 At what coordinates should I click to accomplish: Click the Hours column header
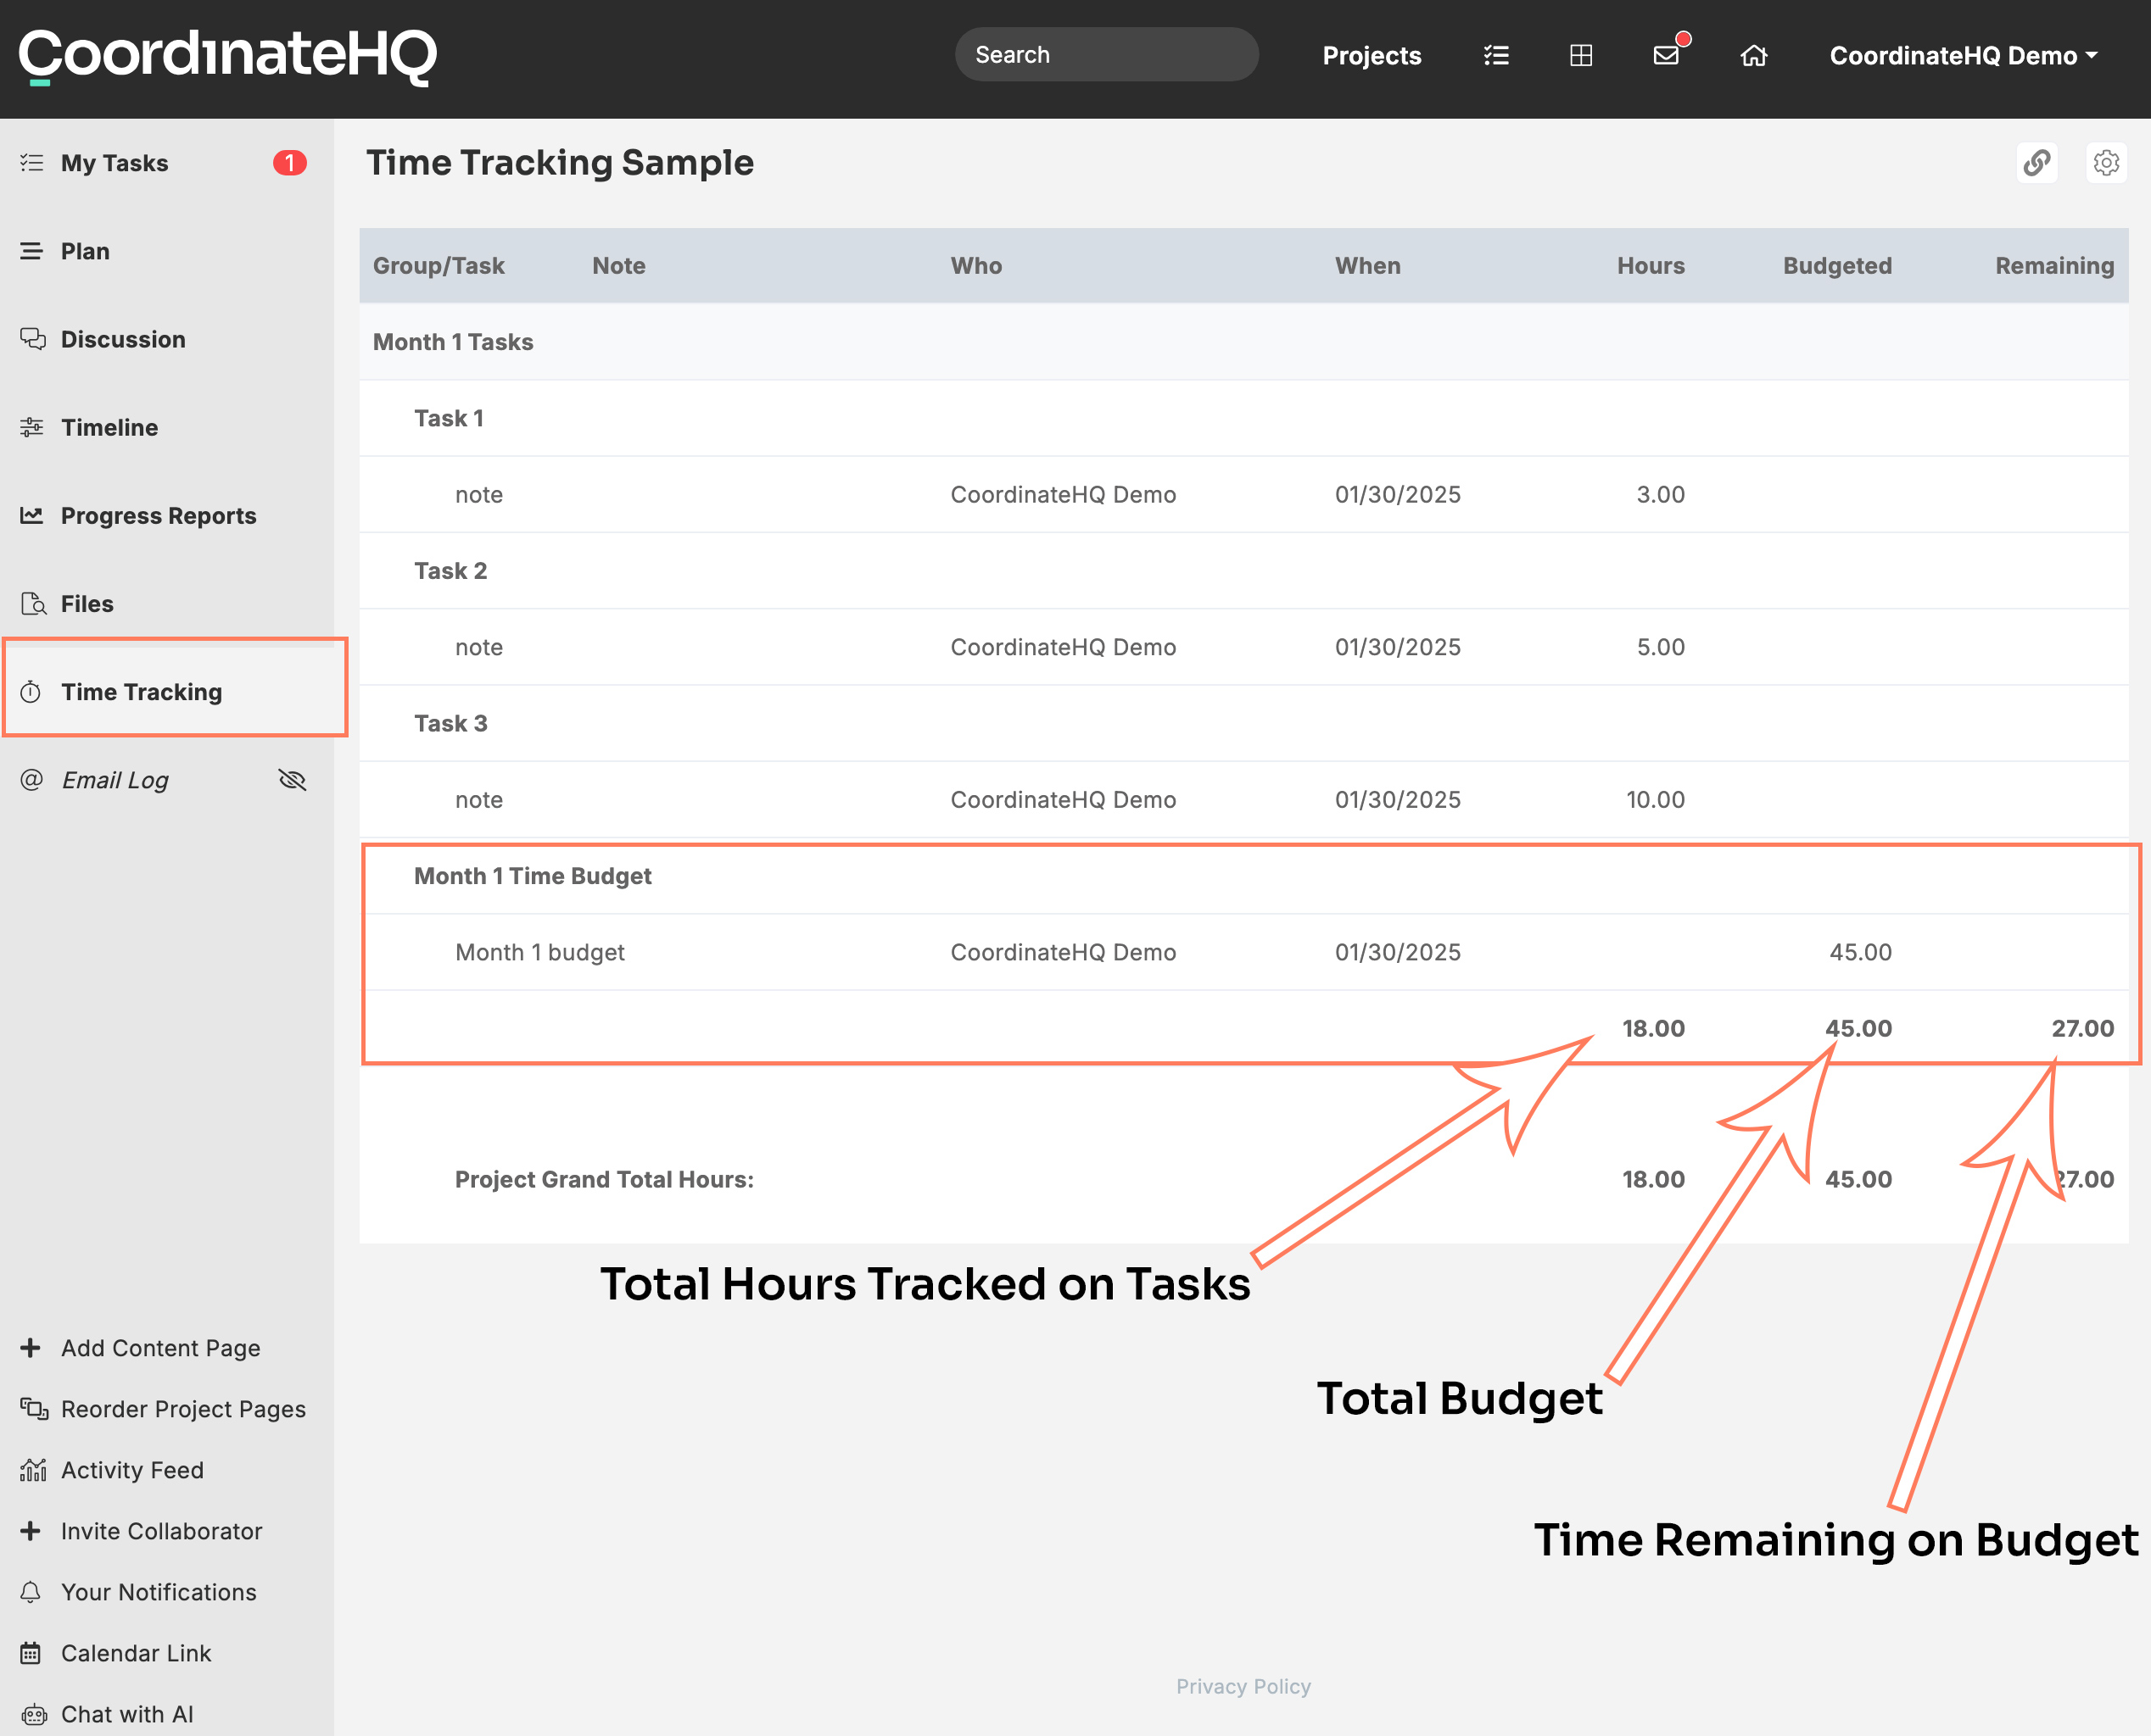click(1651, 265)
